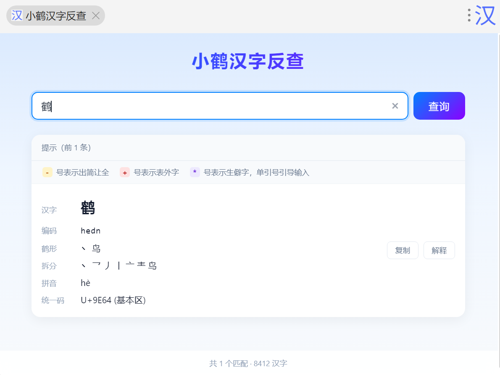Open the three-dot menu at top right

pyautogui.click(x=469, y=15)
